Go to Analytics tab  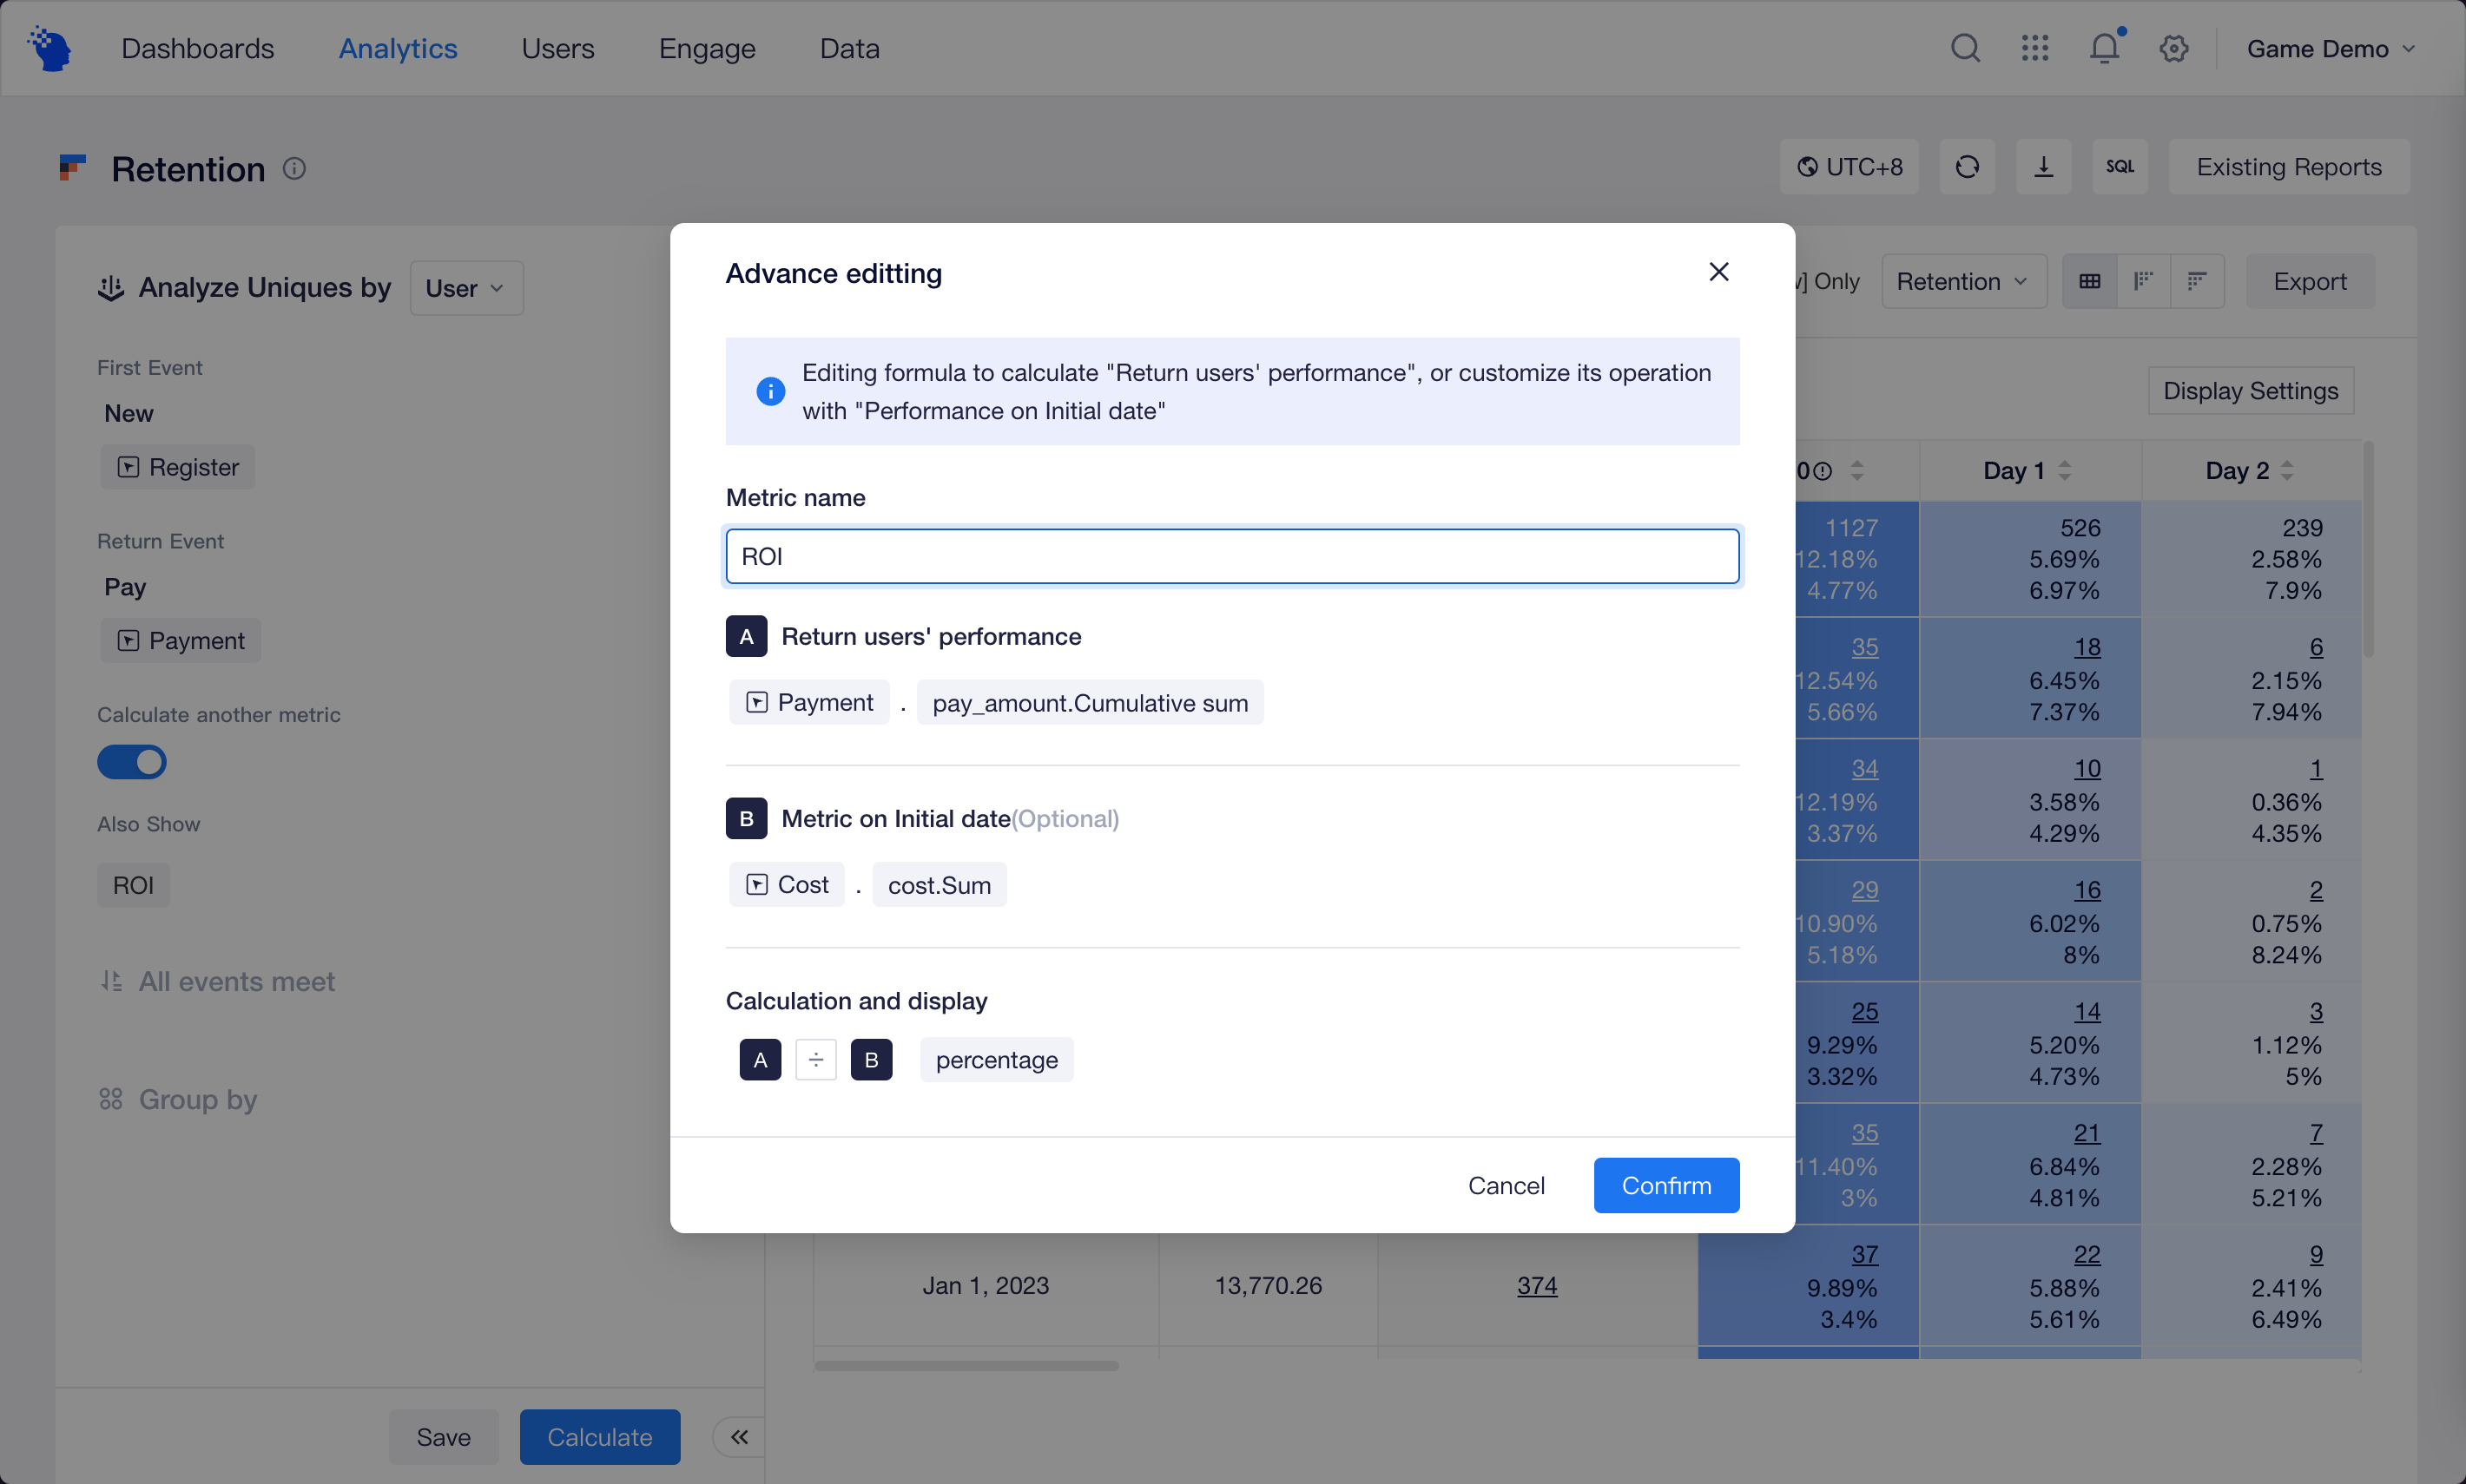coord(397,48)
